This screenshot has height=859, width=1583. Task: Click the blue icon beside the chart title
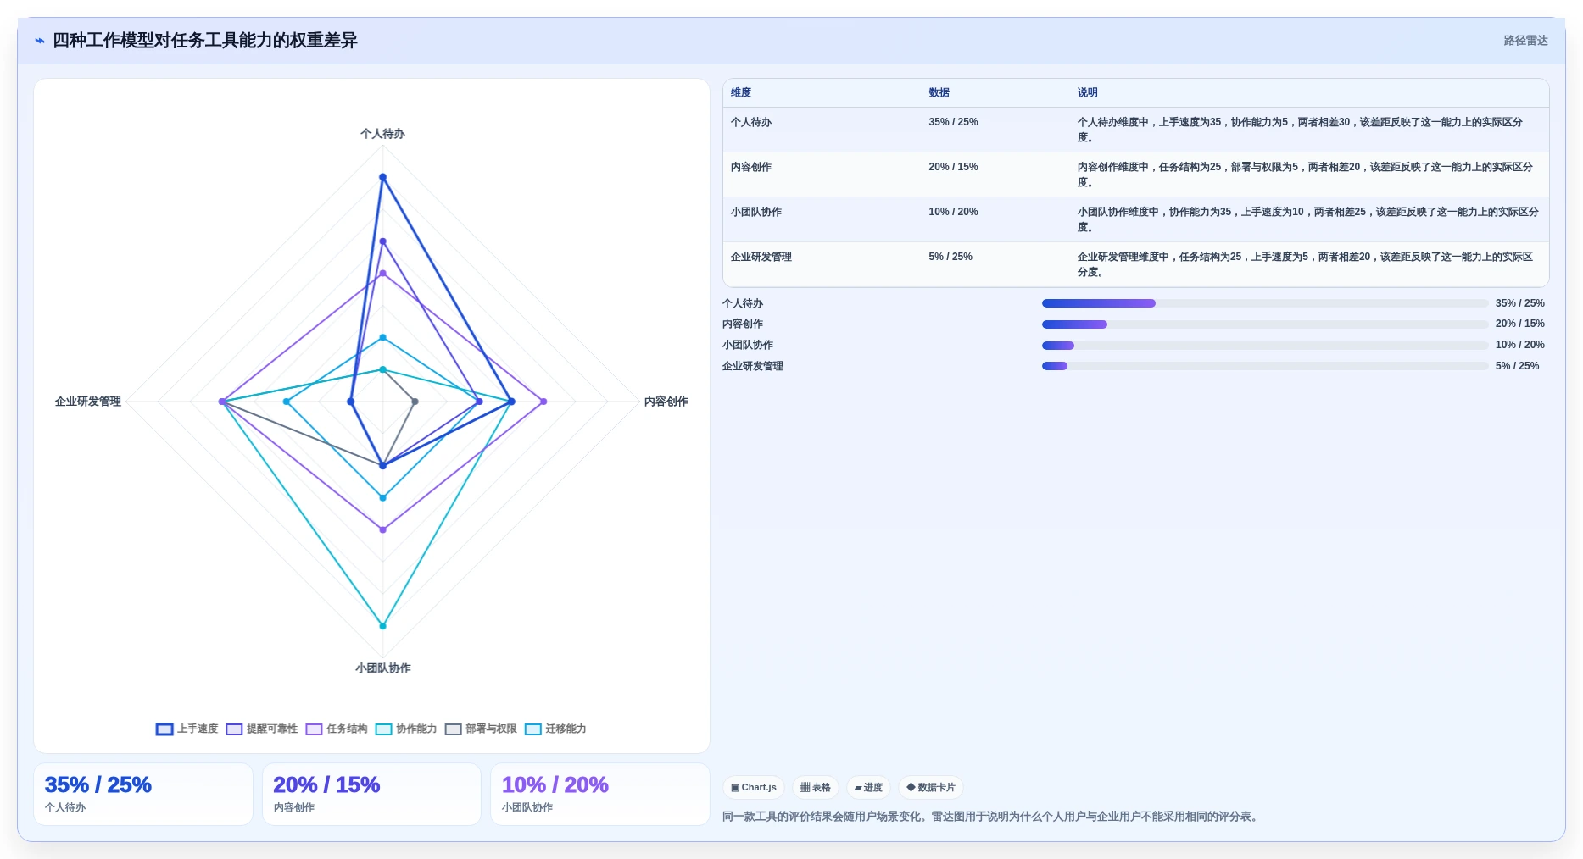click(40, 41)
